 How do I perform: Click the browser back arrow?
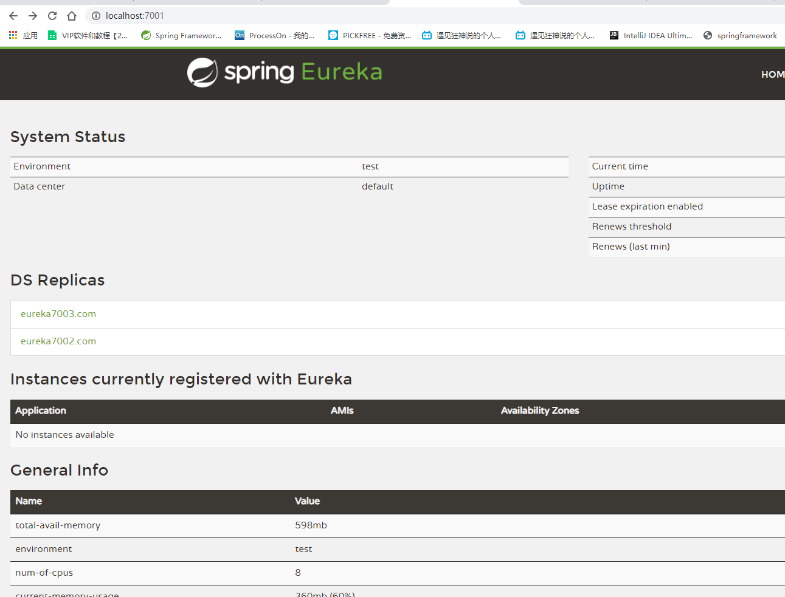pos(13,16)
